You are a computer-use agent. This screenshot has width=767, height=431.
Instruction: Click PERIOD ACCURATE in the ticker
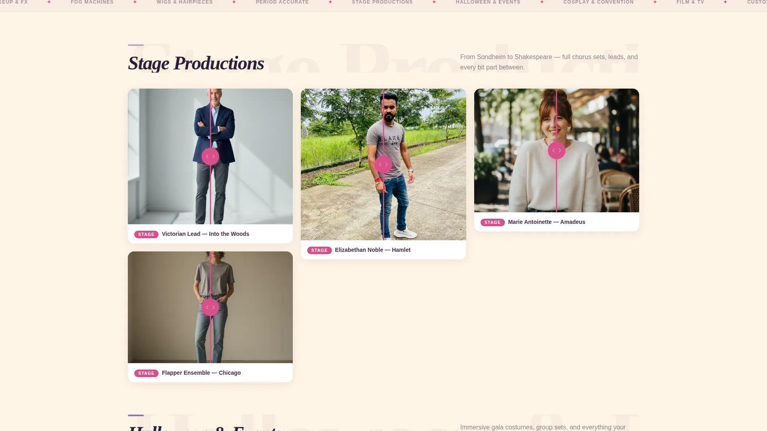point(282,2)
